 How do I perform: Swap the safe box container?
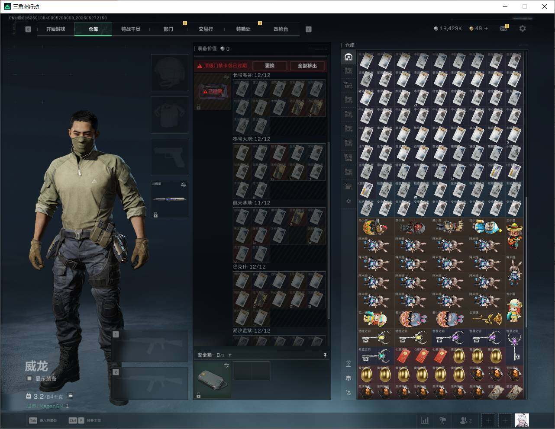(226, 365)
